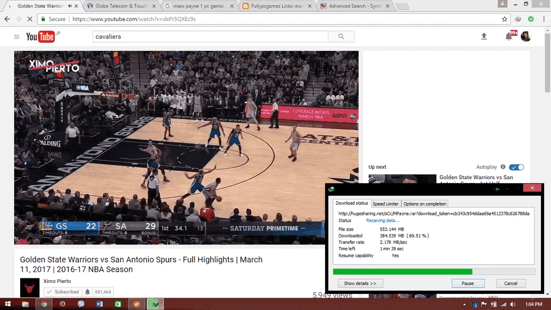Click the download progress bar
Screen dimensions: 551x310
click(434, 271)
